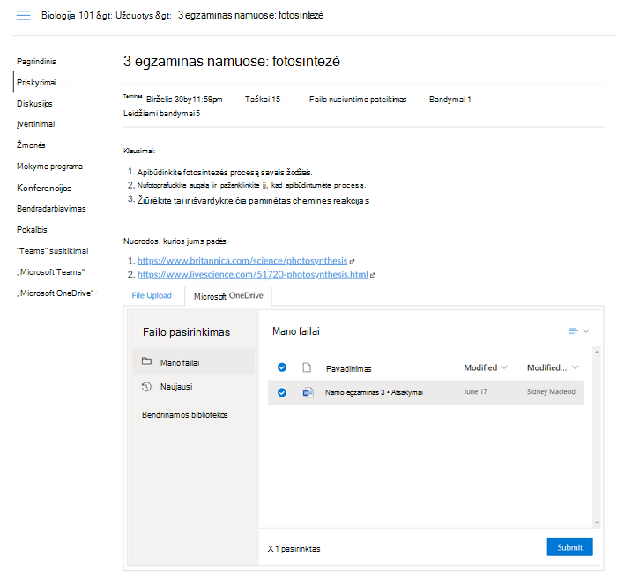Go to Konferencijos
617x579 pixels.
tap(44, 188)
